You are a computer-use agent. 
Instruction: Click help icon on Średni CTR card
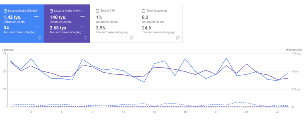click(132, 38)
